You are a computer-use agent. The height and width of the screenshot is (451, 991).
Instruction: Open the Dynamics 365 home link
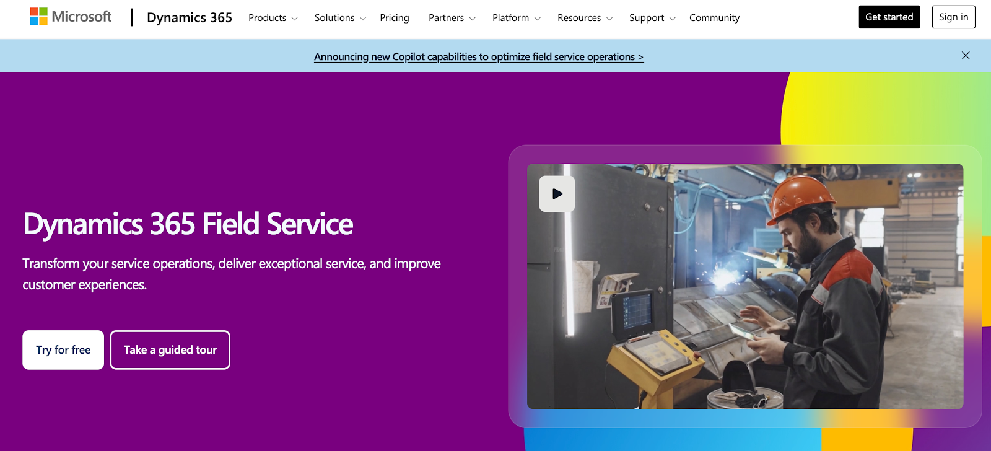click(190, 17)
